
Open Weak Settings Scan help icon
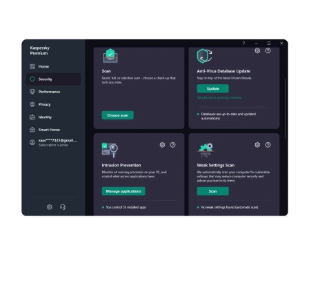coord(268,145)
